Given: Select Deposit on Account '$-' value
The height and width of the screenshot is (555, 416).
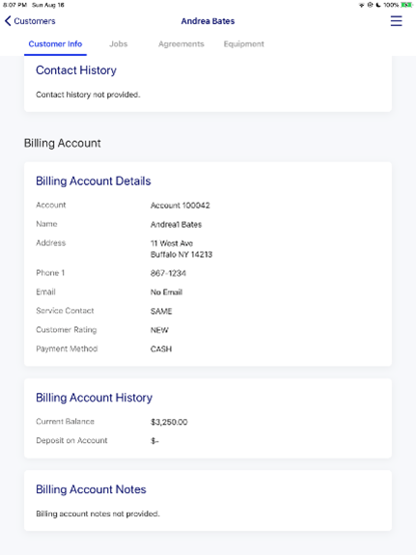Looking at the screenshot, I should (x=154, y=441).
